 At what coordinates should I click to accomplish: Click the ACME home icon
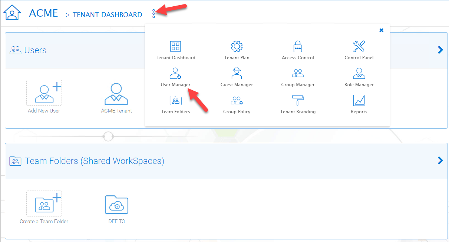pyautogui.click(x=12, y=13)
